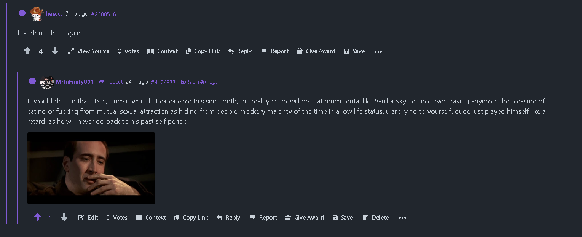This screenshot has height=237, width=582.
Task: Show Votes for heccct's comment
Action: tap(128, 51)
